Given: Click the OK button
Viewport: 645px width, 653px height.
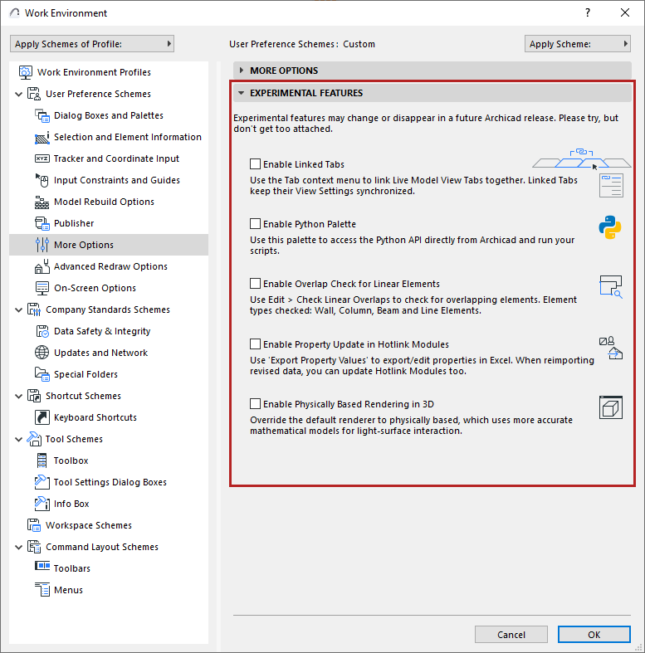Looking at the screenshot, I should point(594,634).
